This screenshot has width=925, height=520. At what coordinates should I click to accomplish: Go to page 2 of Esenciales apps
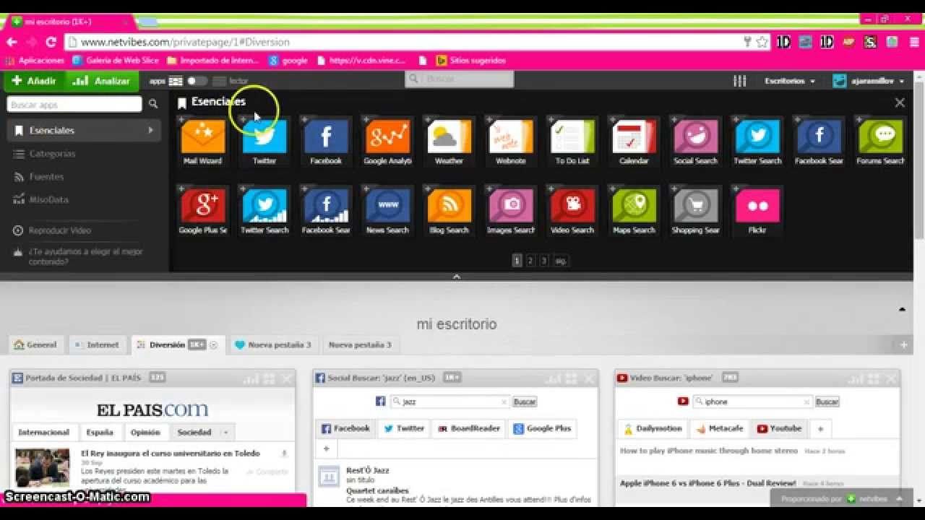pos(530,261)
